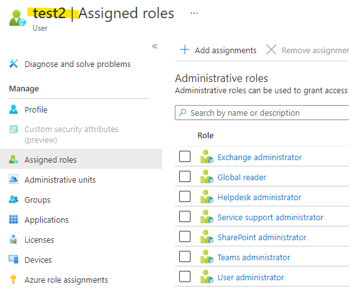Viewport: 349px width, 294px height.
Task: Click the Groups people icon
Action: [13, 200]
